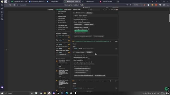Copy password in first account's Social Club data
Image resolution: width=170 pixels, height=95 pixels.
coord(83,21)
